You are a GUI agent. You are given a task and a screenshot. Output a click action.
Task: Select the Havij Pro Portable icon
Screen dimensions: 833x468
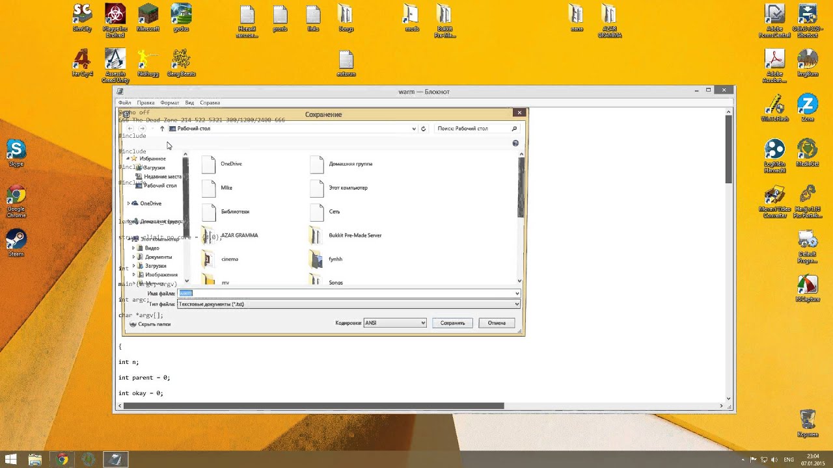tap(808, 201)
